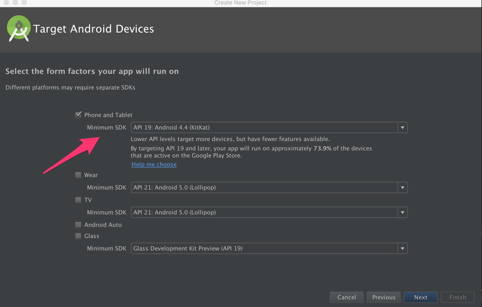
Task: Enable the Wear form factor checkbox
Action: click(x=78, y=175)
